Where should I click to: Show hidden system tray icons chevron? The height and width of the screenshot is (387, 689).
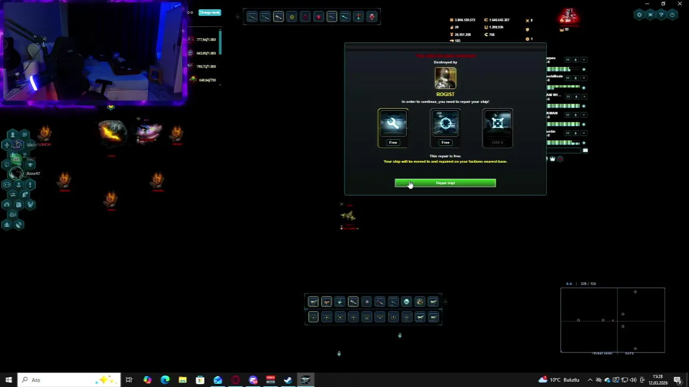[590, 380]
